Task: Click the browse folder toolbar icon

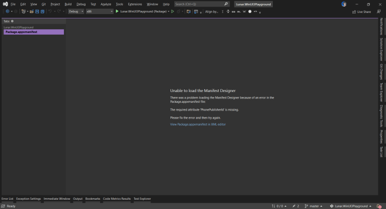Action: pos(188,11)
